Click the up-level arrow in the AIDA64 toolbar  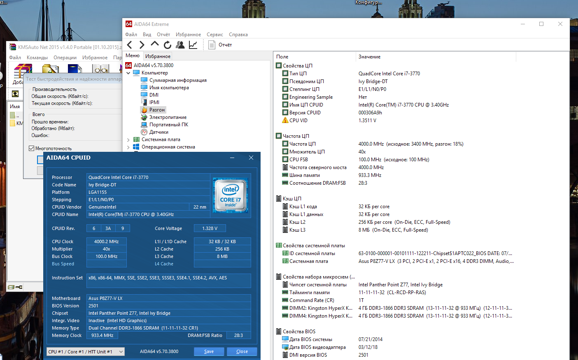[155, 44]
